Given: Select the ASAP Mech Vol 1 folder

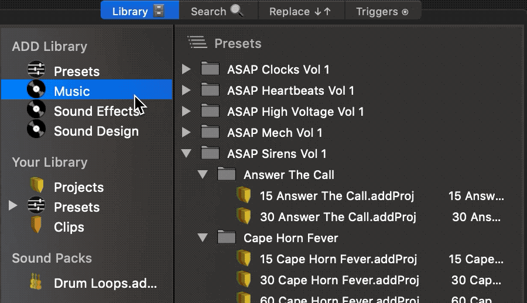Looking at the screenshot, I should click(x=275, y=133).
